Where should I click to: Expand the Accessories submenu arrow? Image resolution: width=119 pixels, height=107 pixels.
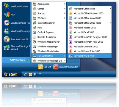[65, 4]
